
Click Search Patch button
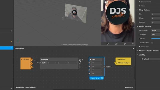[30, 87]
